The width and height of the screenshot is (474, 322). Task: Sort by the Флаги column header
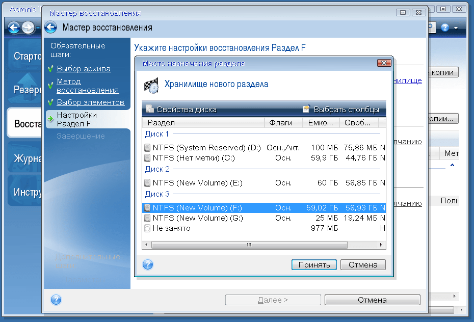[283, 123]
